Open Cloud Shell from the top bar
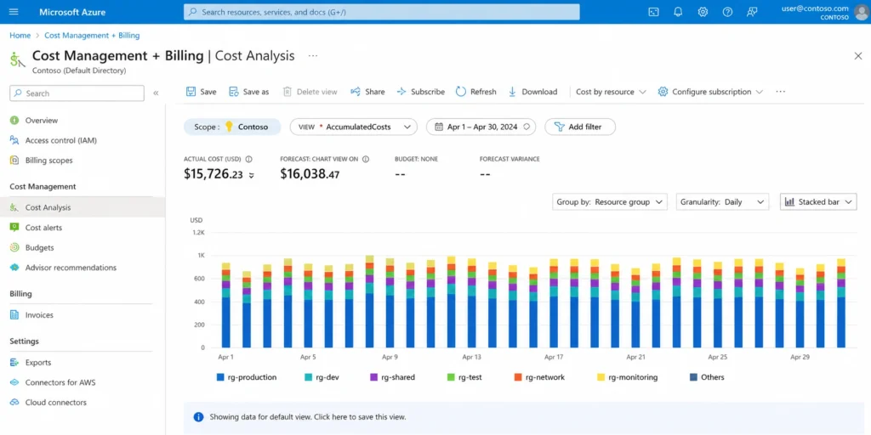871x435 pixels. (x=654, y=12)
